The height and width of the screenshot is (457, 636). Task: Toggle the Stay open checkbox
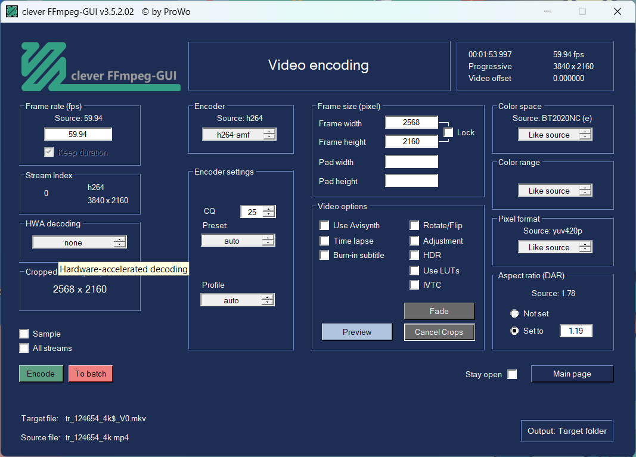point(512,374)
